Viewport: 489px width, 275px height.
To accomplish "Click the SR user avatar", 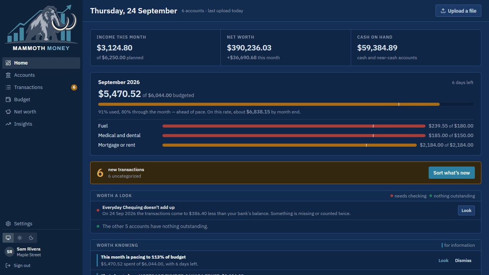I will (x=10, y=252).
